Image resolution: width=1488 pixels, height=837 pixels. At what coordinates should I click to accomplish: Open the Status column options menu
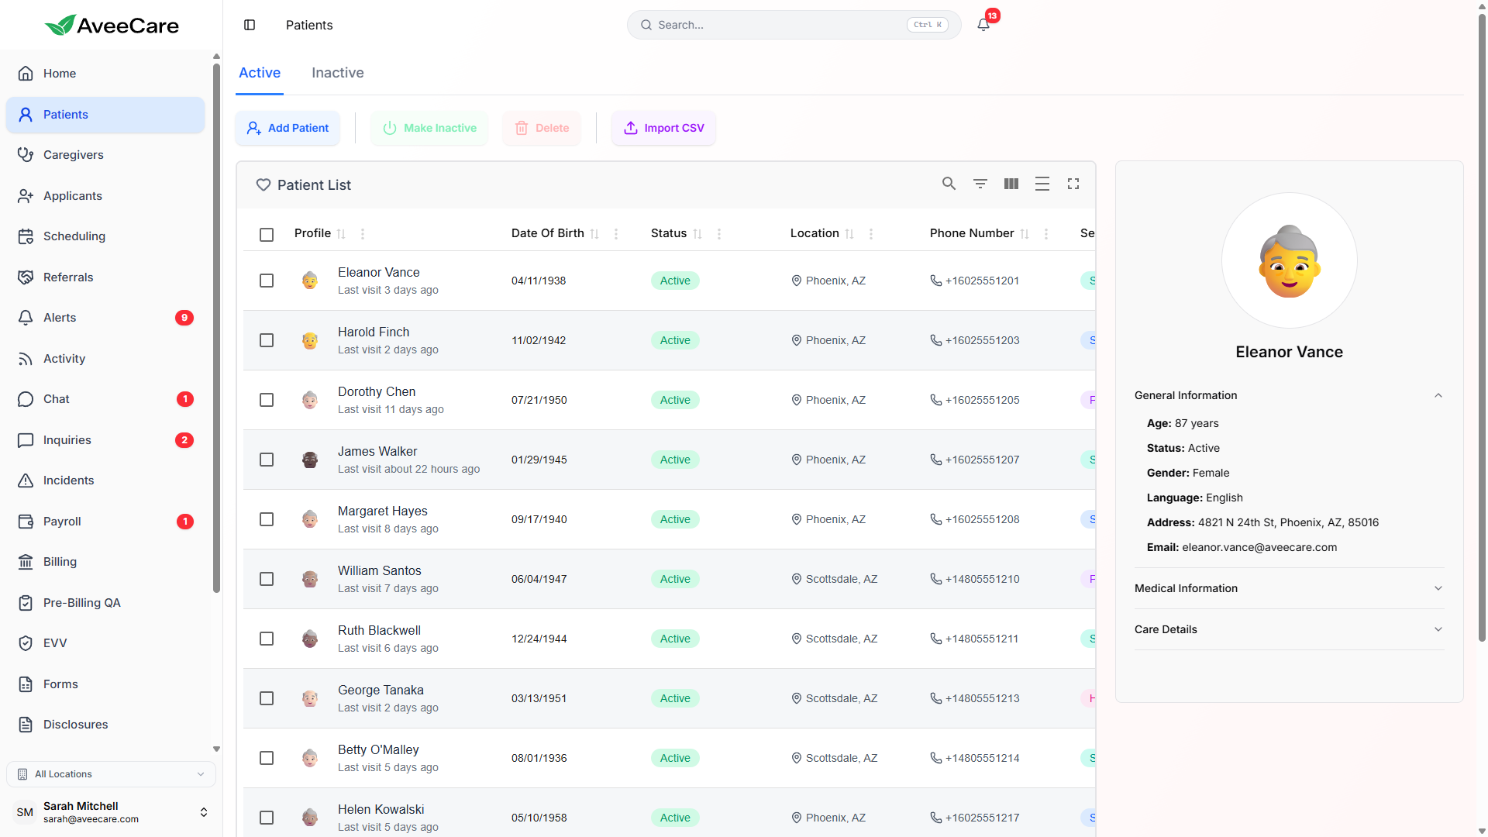pos(718,233)
